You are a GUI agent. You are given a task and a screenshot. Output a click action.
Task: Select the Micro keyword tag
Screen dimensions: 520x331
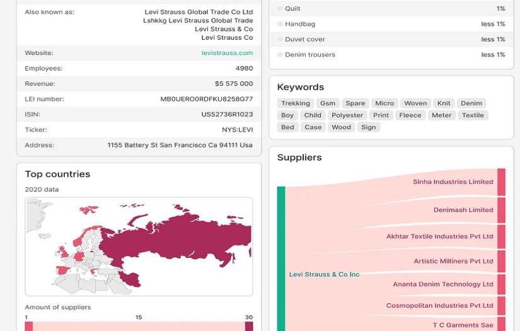[384, 103]
